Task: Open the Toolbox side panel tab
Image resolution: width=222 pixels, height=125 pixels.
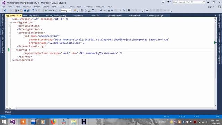Action: pos(2,32)
